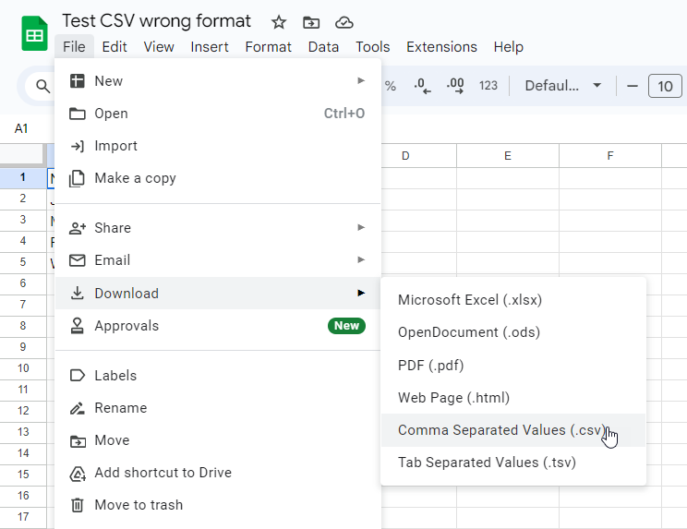Select column D header

pyautogui.click(x=405, y=156)
